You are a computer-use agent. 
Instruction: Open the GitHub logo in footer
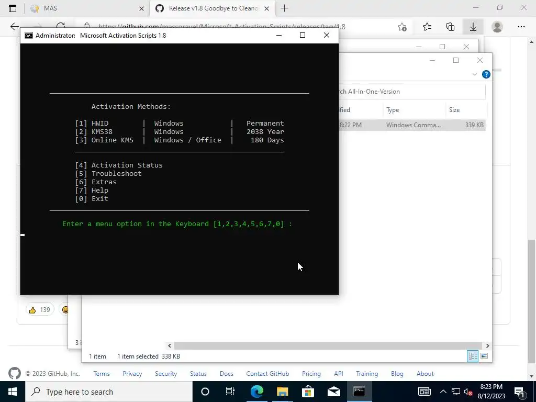14,373
